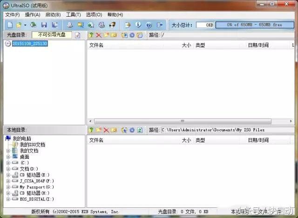Sort lower list by 日期/时间 column

(x=264, y=140)
